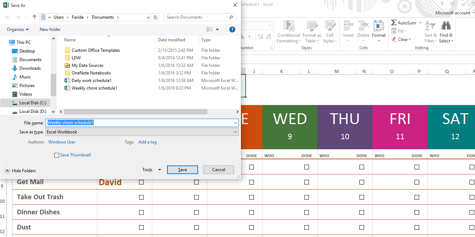Change view layout icon in dialog
Viewport: 475px width, 237px height.
point(210,29)
